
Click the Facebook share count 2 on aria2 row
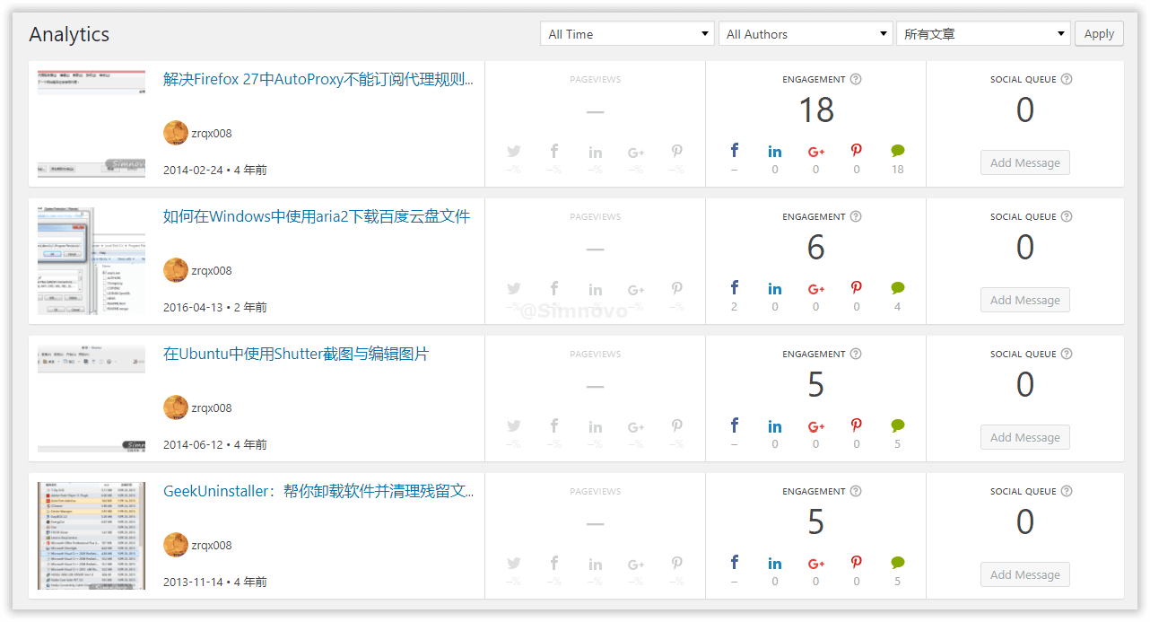coord(734,305)
